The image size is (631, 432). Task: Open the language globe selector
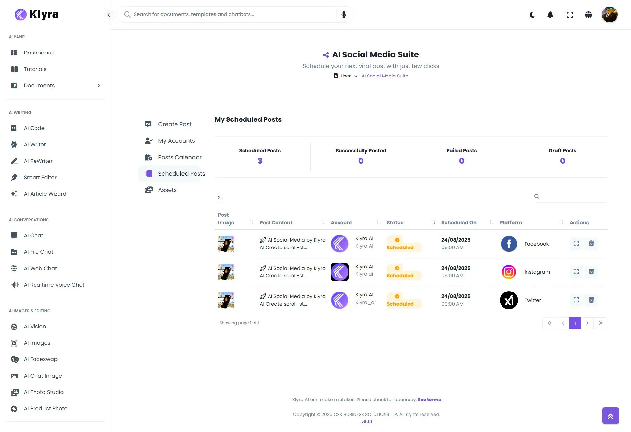pos(589,15)
